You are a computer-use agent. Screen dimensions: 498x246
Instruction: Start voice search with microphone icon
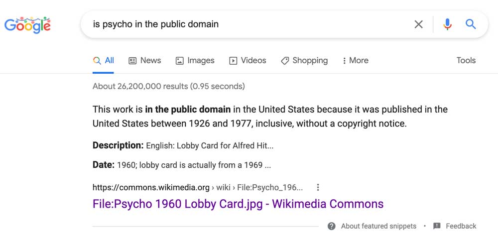click(x=447, y=24)
